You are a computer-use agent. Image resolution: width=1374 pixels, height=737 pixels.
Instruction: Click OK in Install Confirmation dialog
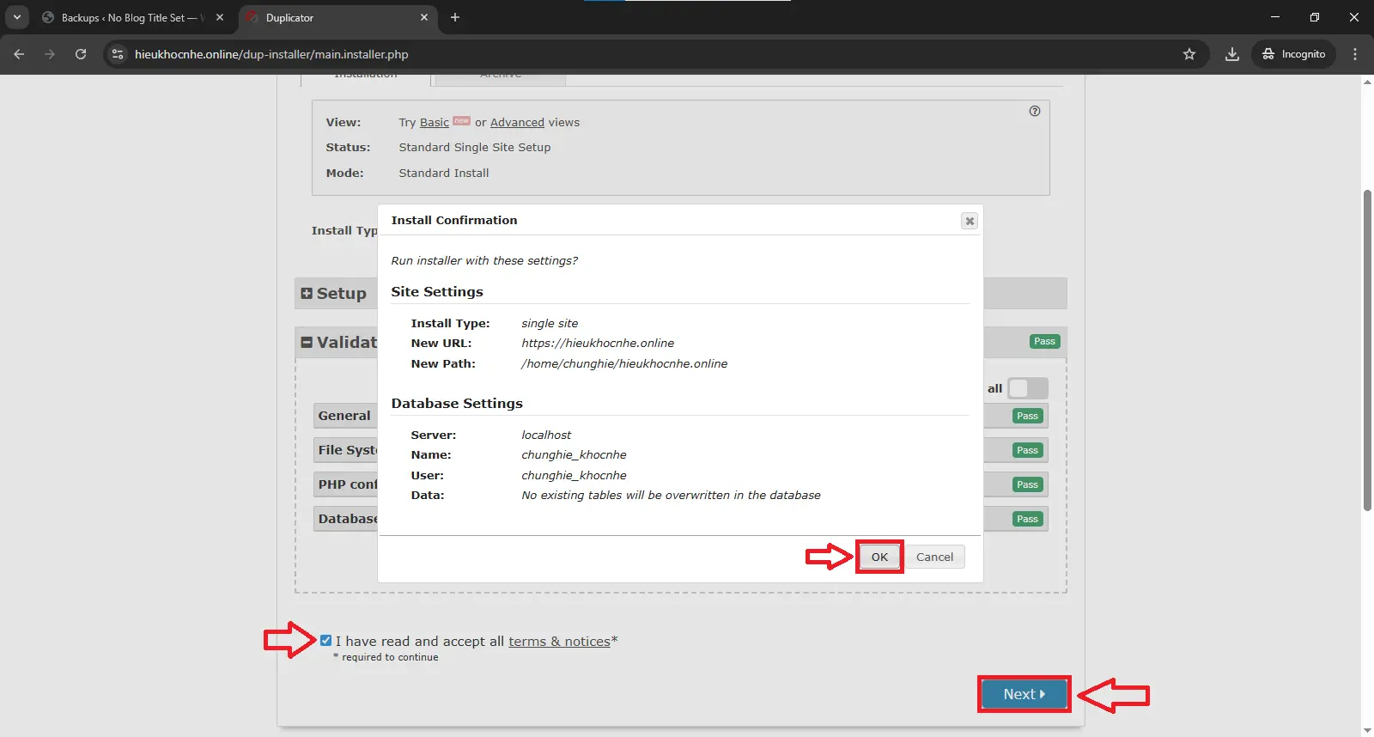[879, 557]
